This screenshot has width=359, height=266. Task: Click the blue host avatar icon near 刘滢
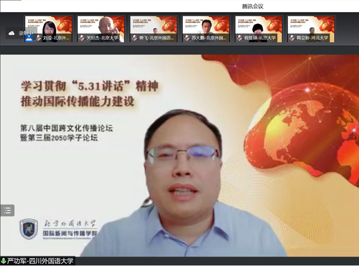tap(29, 38)
